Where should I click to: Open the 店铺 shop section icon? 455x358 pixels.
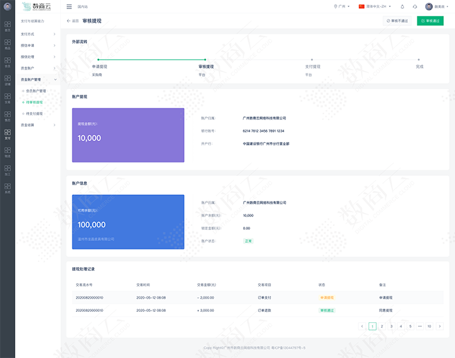pos(8,81)
